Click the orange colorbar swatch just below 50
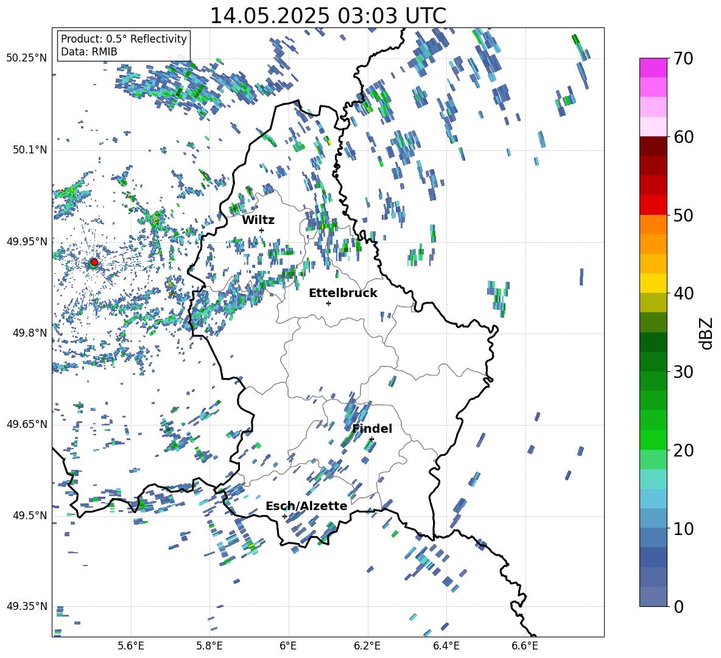This screenshot has height=658, width=721. tap(653, 225)
